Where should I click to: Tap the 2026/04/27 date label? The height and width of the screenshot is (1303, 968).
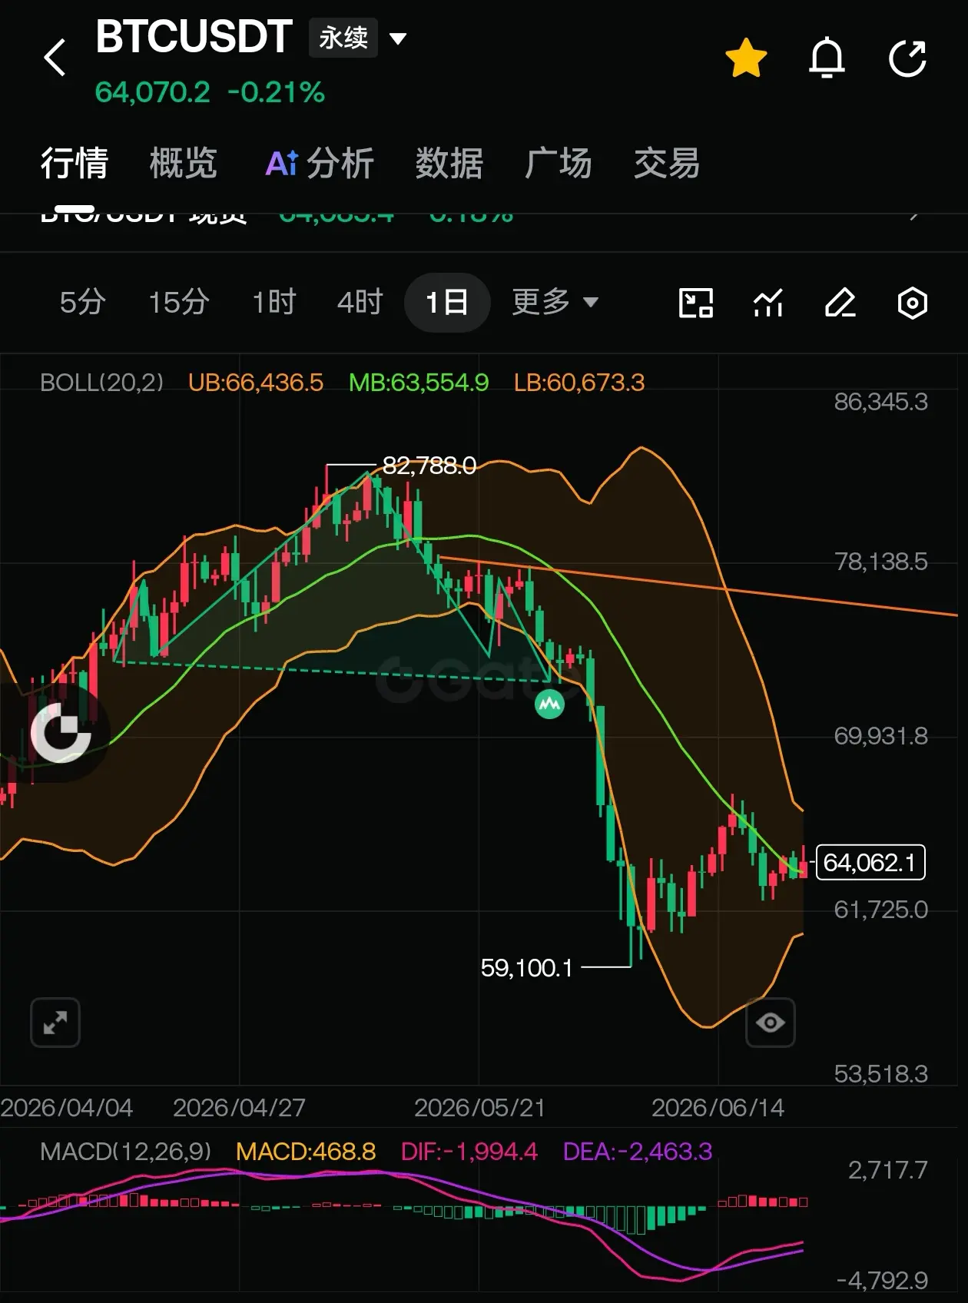239,1107
